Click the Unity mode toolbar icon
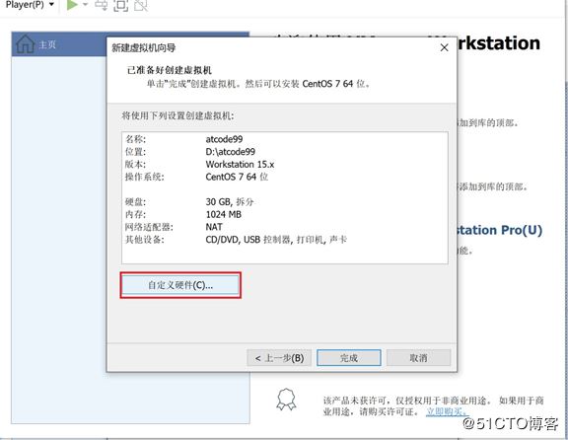Screen dimensions: 568x440 coord(141,5)
